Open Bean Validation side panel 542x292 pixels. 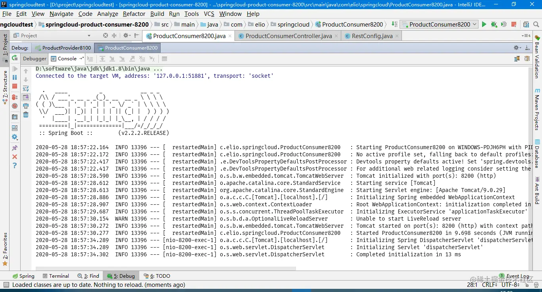tap(537, 56)
